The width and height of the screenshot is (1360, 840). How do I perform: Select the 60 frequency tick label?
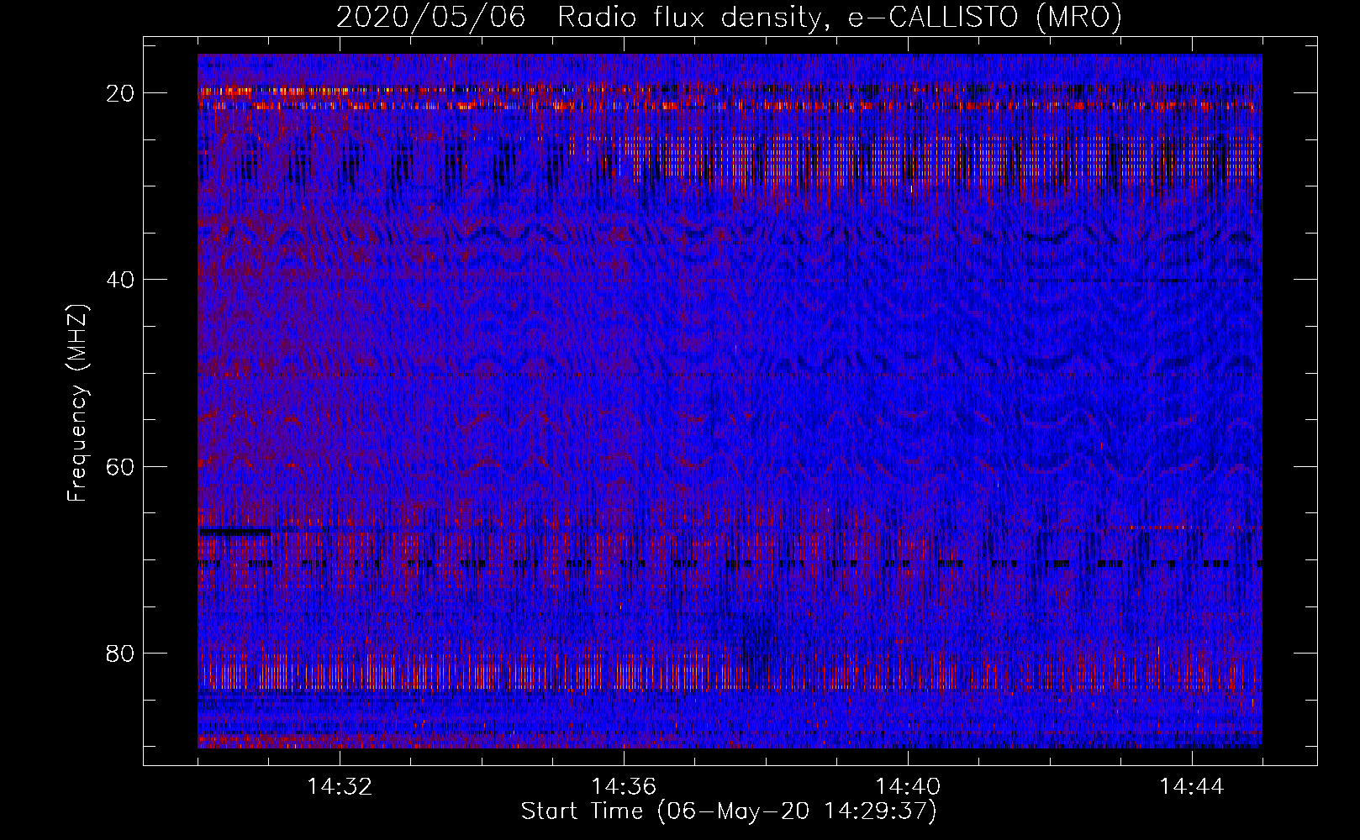coord(120,466)
